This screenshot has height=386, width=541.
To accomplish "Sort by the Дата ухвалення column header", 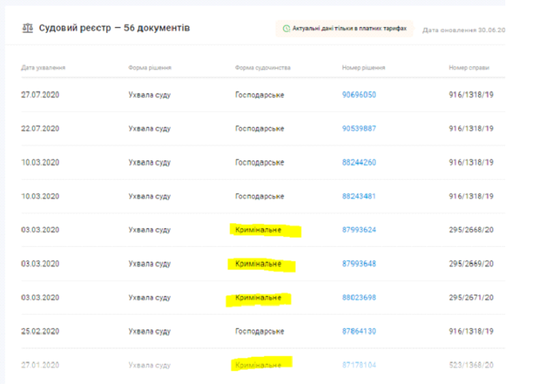I will pyautogui.click(x=44, y=68).
